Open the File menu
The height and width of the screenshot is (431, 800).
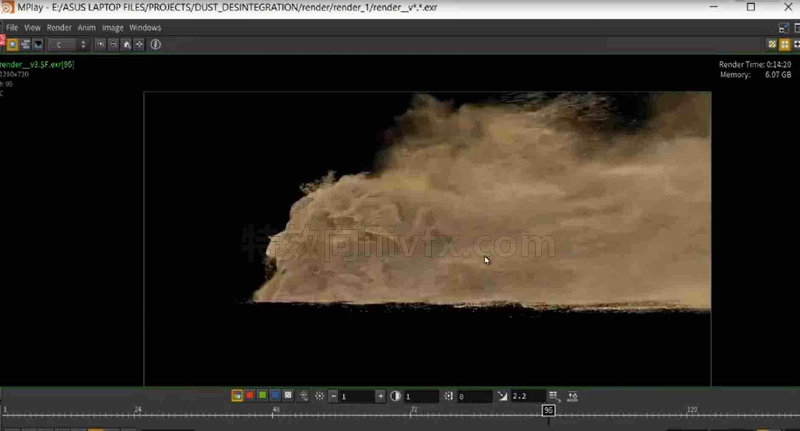pyautogui.click(x=12, y=28)
